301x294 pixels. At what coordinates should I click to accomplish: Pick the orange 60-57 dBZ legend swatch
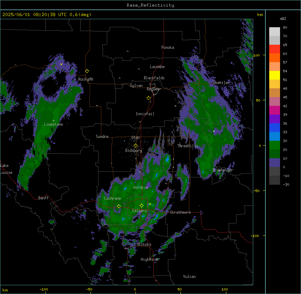[x=274, y=58]
